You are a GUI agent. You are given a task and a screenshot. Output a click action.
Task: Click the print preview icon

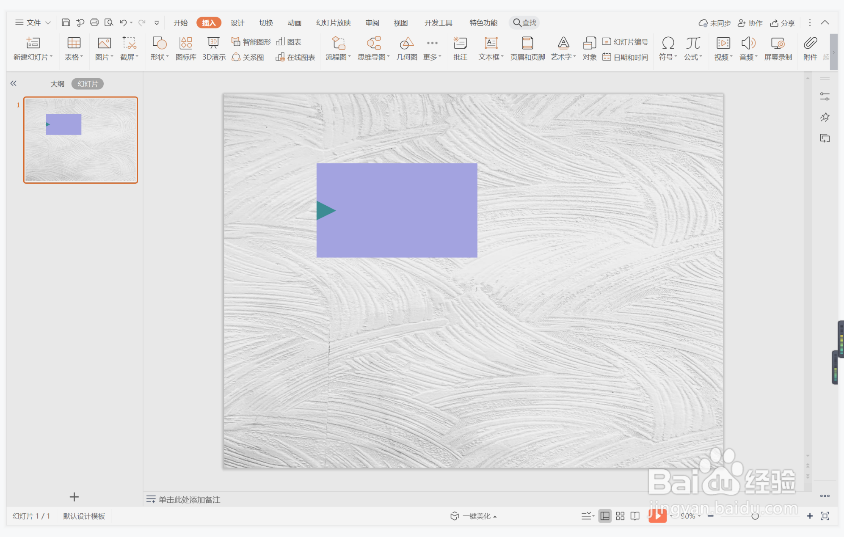click(109, 22)
